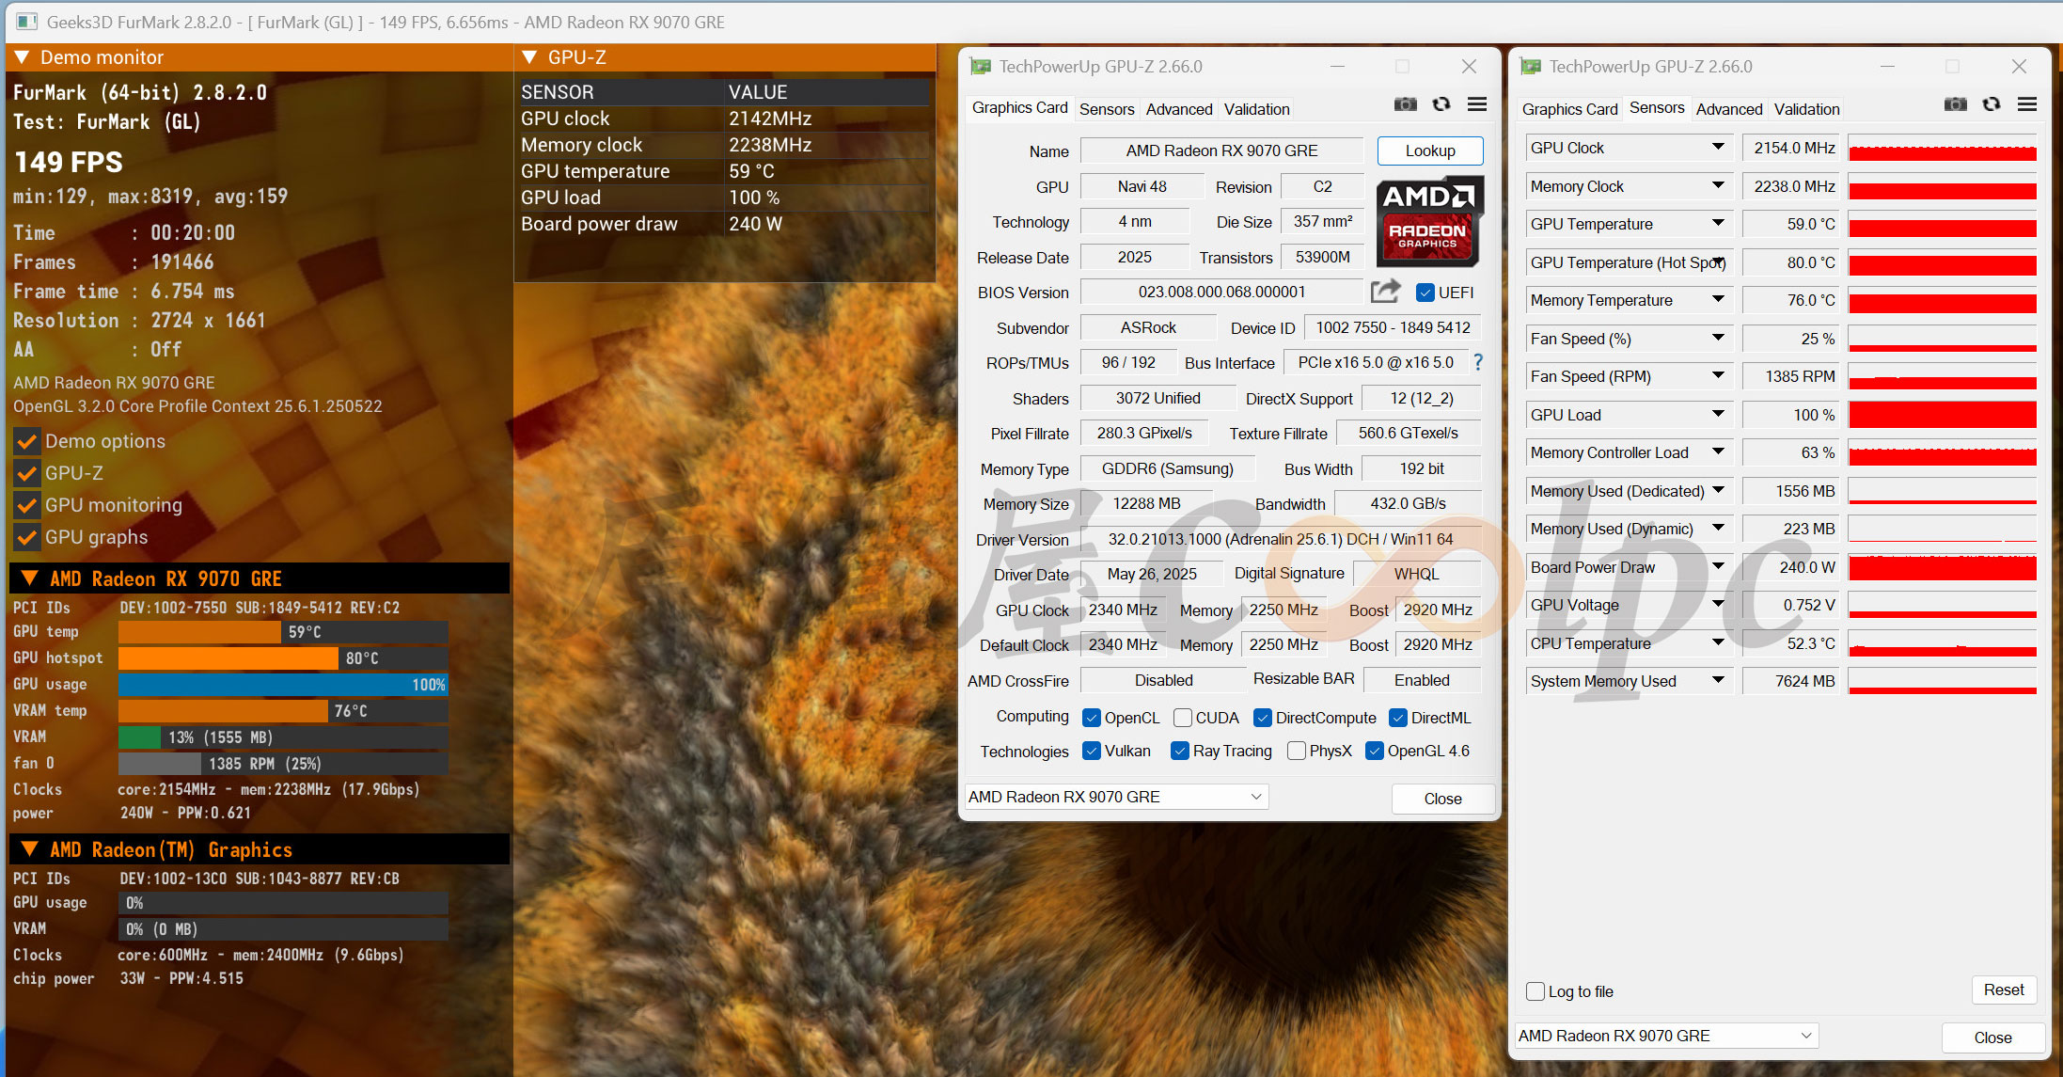Click the Driver Version field
The width and height of the screenshot is (2063, 1077).
coord(1281,539)
